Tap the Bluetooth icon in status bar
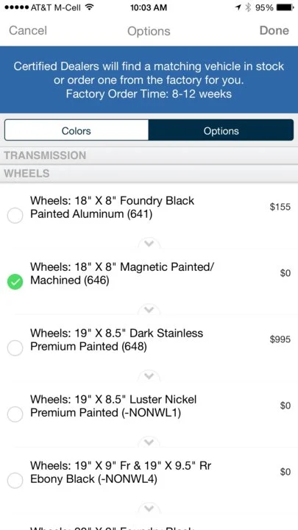The image size is (298, 530). click(x=249, y=7)
